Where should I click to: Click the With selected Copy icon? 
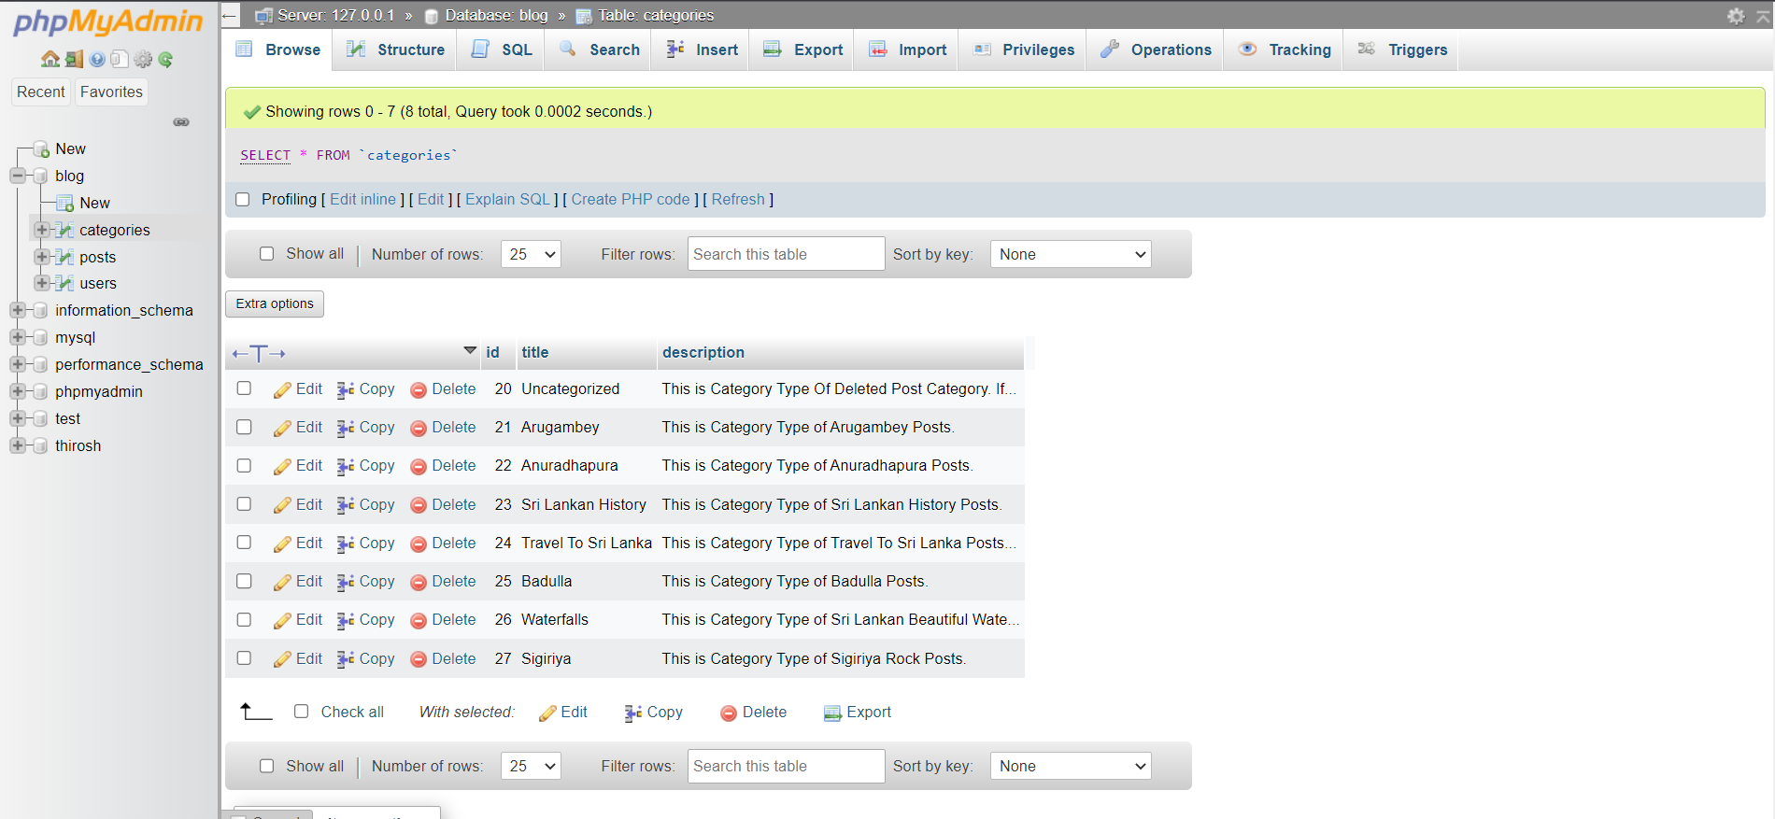633,713
